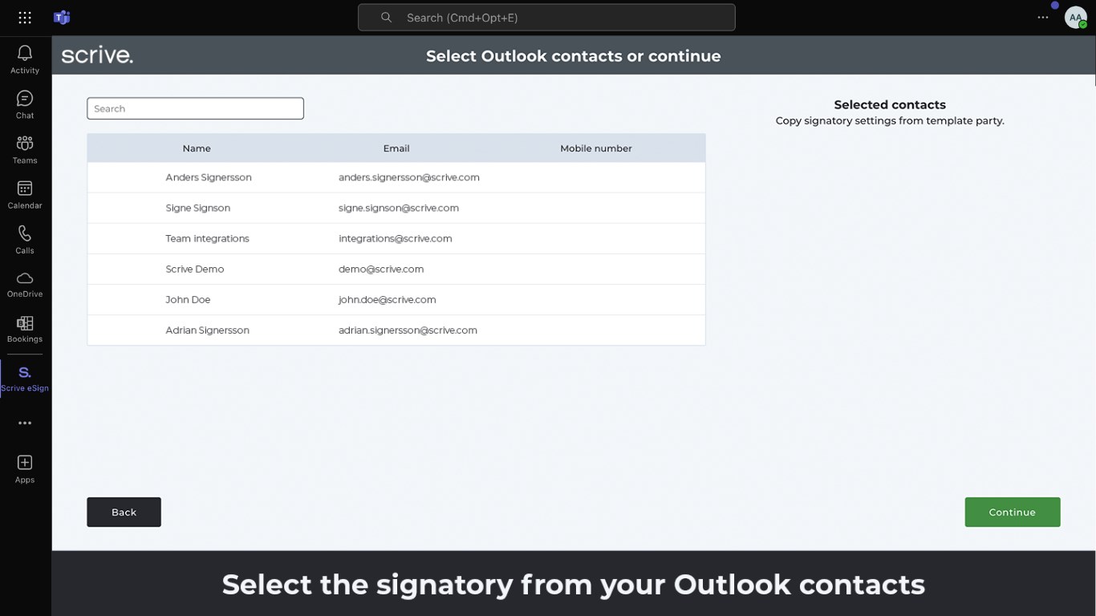Click the Teams top search bar

tap(546, 18)
